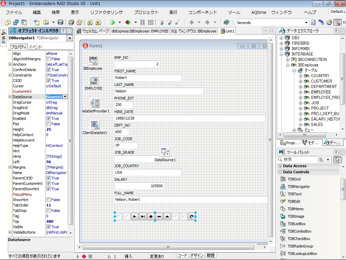Click the navigate Back arrow in toolbar
346x260 pixels.
pos(192,22)
